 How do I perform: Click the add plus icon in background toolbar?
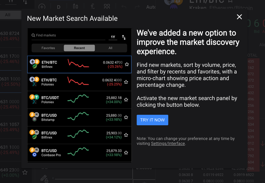pos(42,7)
